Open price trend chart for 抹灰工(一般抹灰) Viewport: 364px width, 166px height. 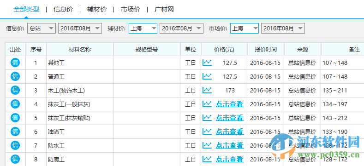(207, 104)
